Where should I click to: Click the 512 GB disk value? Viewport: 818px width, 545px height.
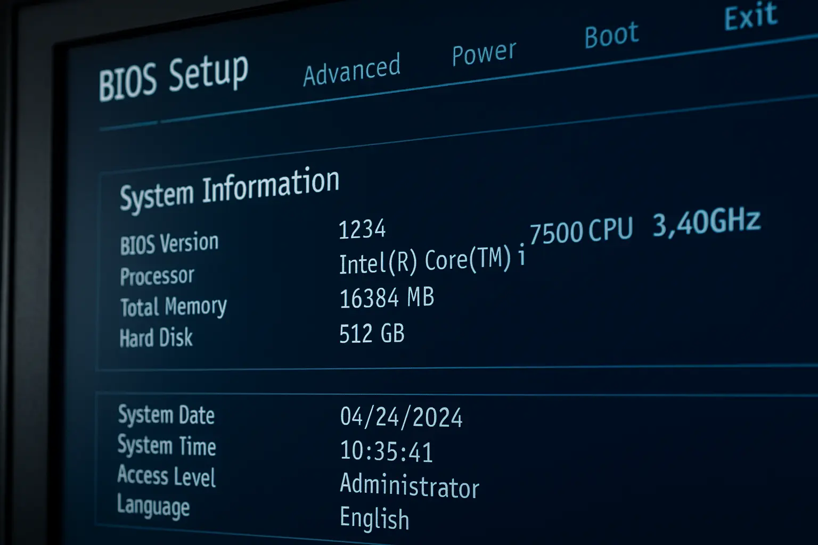coord(372,334)
